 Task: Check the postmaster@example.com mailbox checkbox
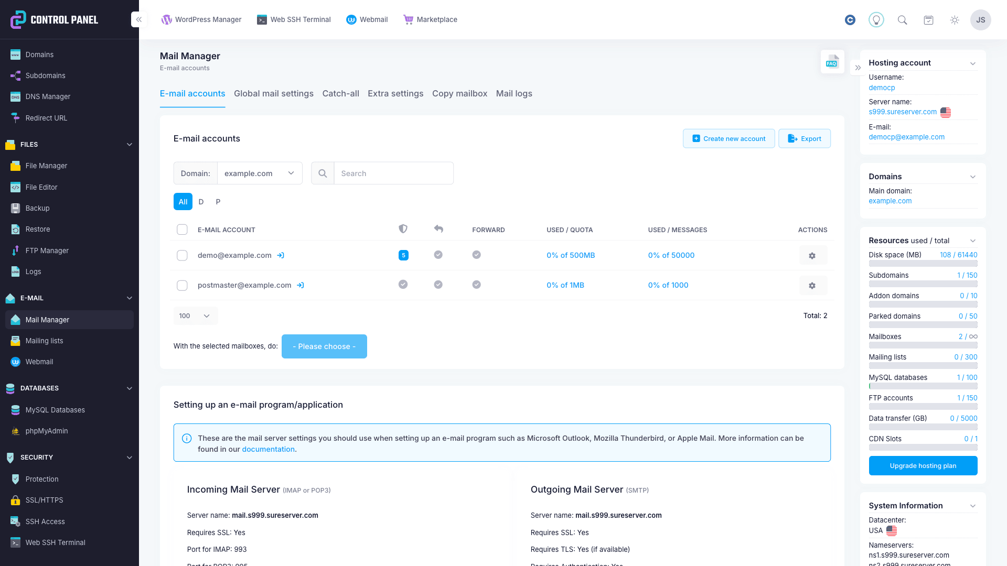(182, 286)
